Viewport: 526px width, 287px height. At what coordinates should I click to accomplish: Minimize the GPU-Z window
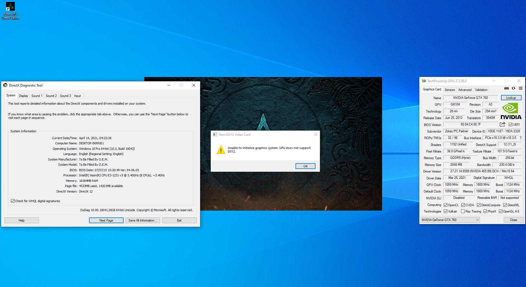tap(494, 81)
